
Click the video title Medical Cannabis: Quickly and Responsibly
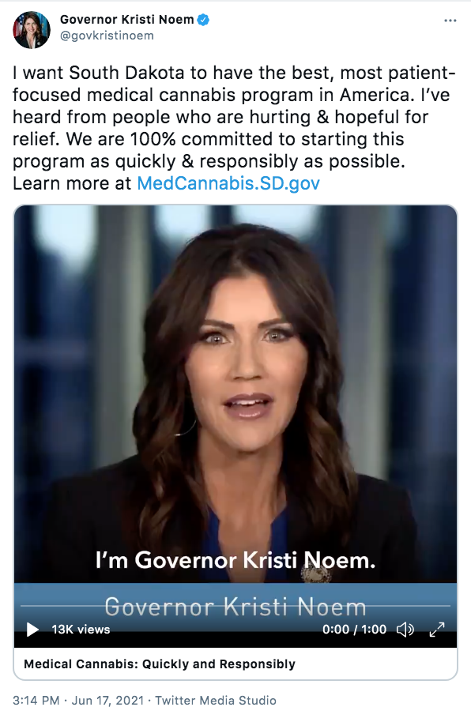pos(160,664)
